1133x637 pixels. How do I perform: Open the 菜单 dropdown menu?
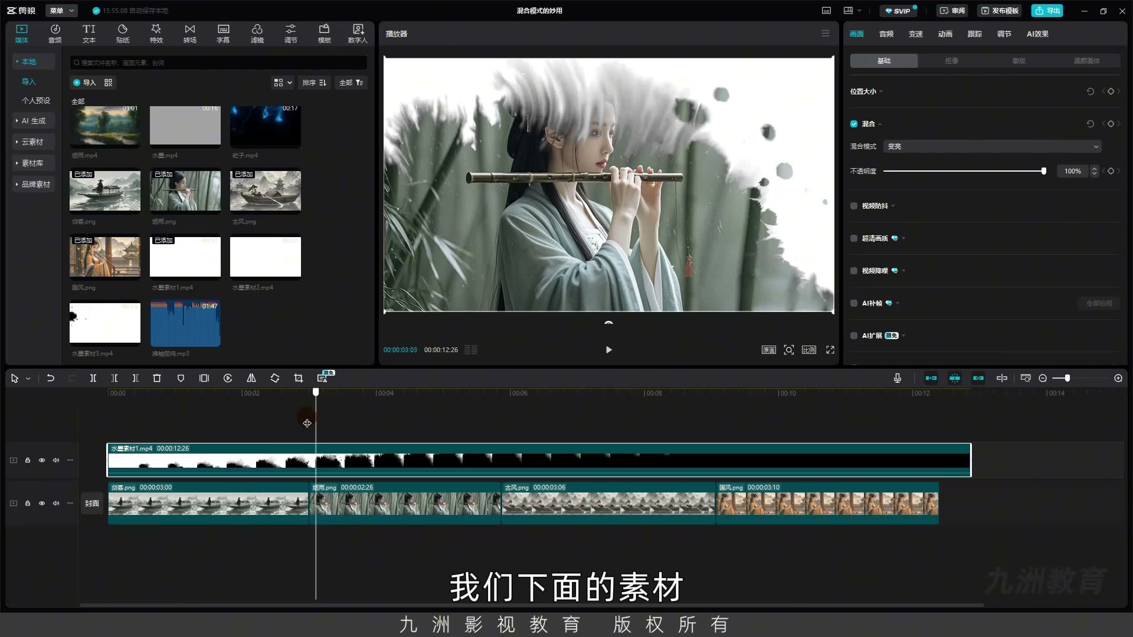tap(61, 11)
